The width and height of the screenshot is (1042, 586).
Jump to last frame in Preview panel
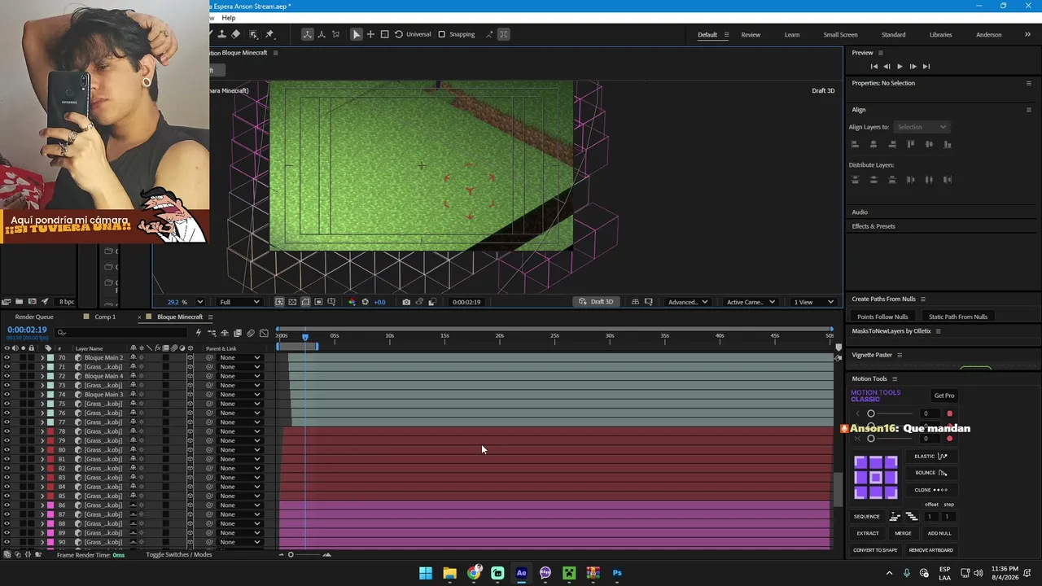[x=926, y=67]
